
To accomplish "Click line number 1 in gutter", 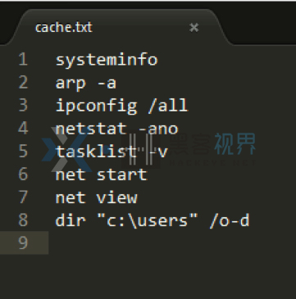I will tap(23, 59).
